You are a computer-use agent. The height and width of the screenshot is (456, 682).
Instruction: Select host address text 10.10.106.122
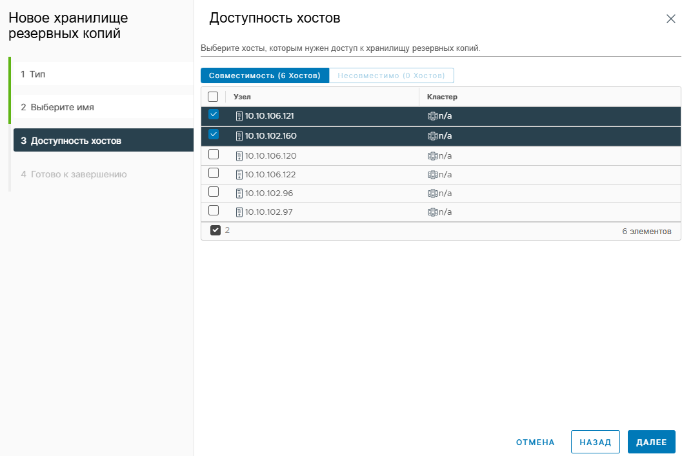tap(270, 175)
